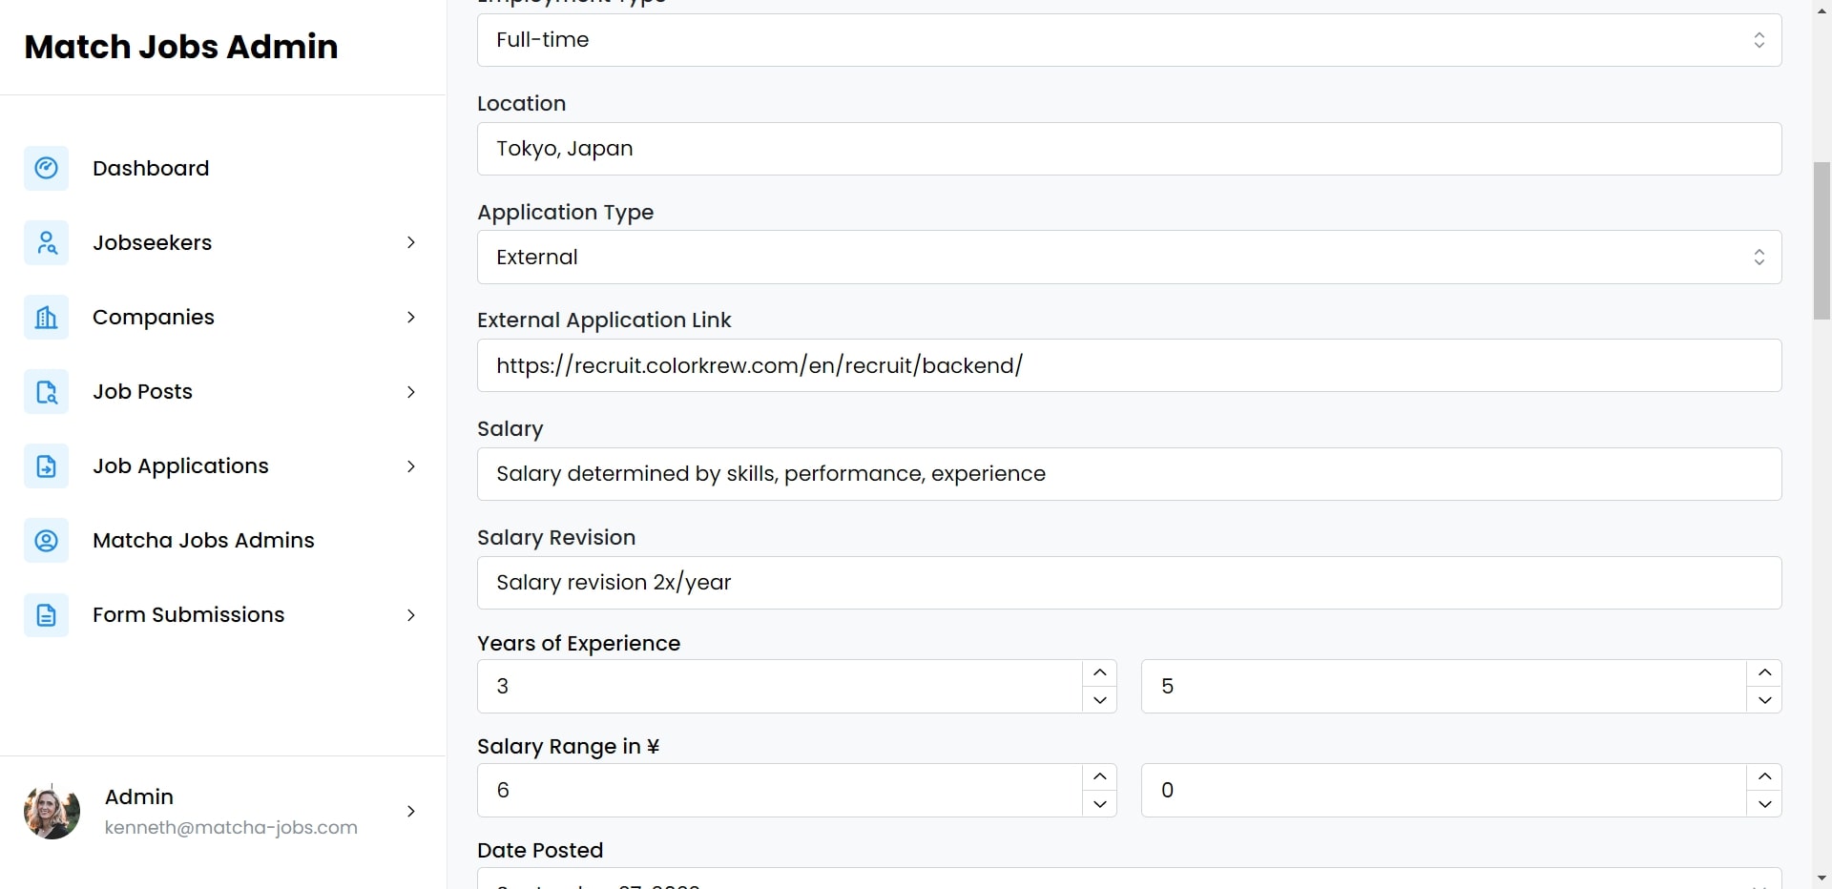The image size is (1832, 889).
Task: Decrease maximum Salary Range value
Action: [x=1764, y=804]
